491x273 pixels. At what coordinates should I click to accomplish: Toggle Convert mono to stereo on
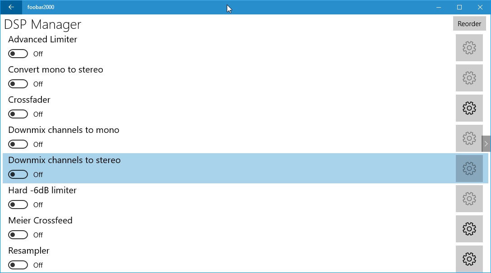point(18,84)
